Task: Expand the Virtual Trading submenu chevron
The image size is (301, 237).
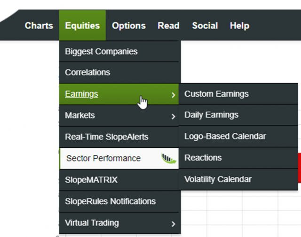Action: point(173,223)
